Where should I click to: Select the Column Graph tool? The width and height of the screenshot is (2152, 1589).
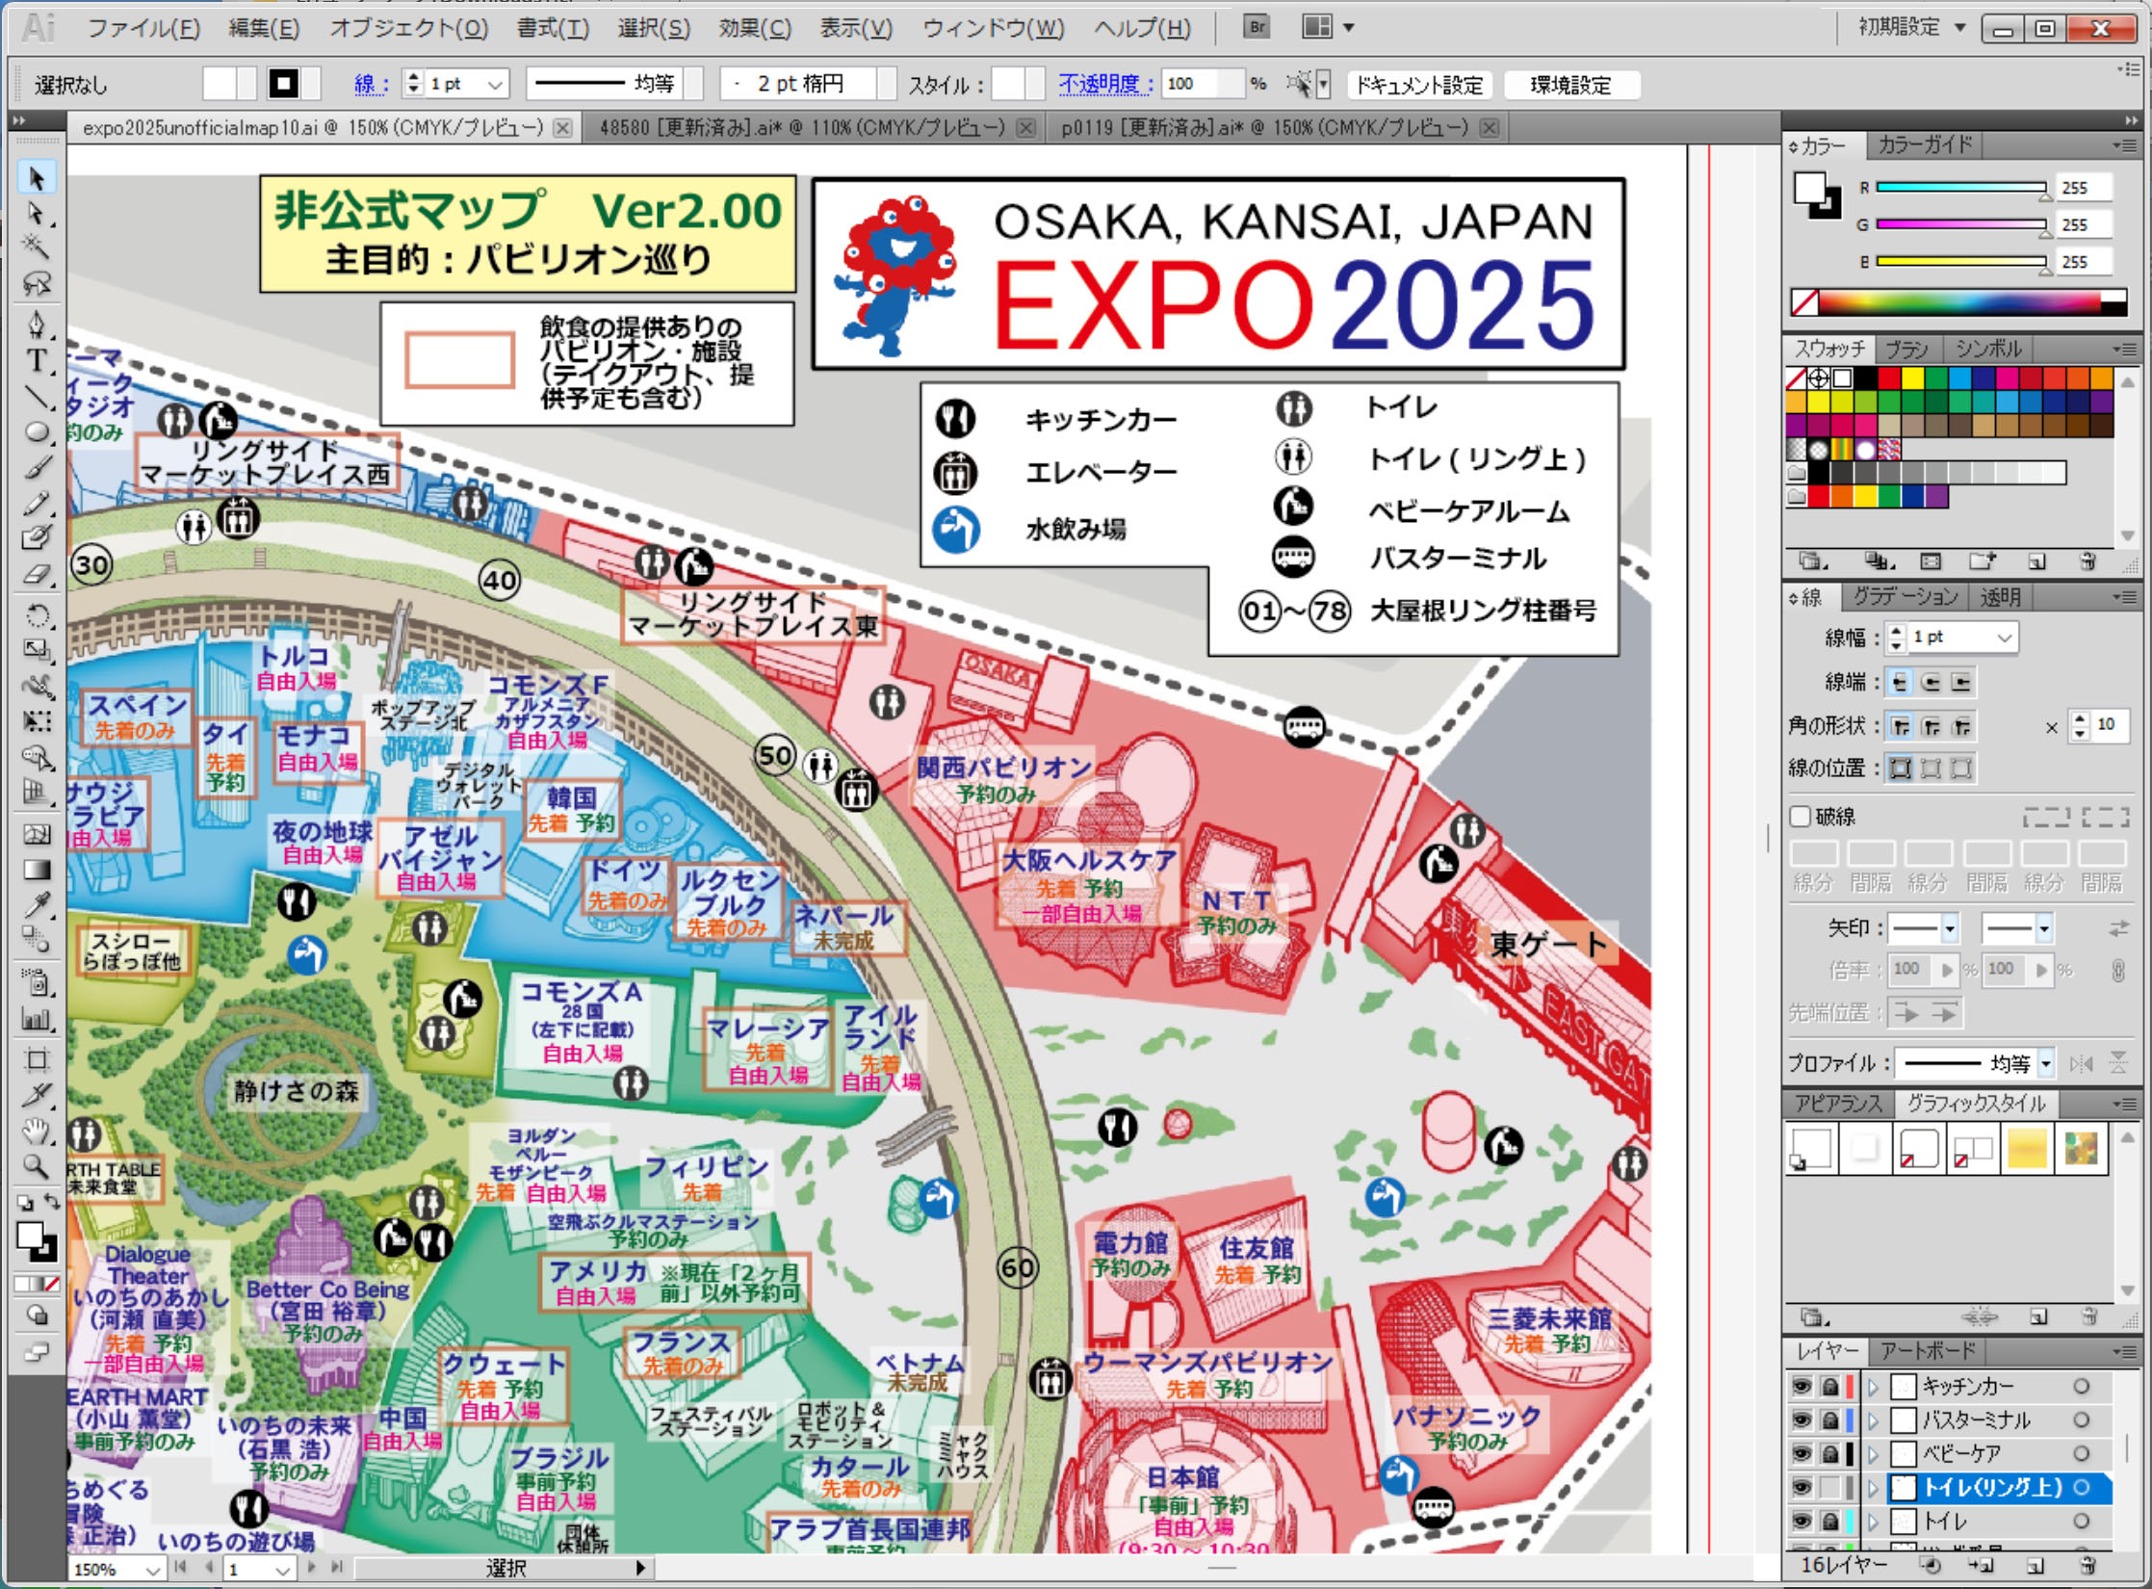(x=37, y=1020)
